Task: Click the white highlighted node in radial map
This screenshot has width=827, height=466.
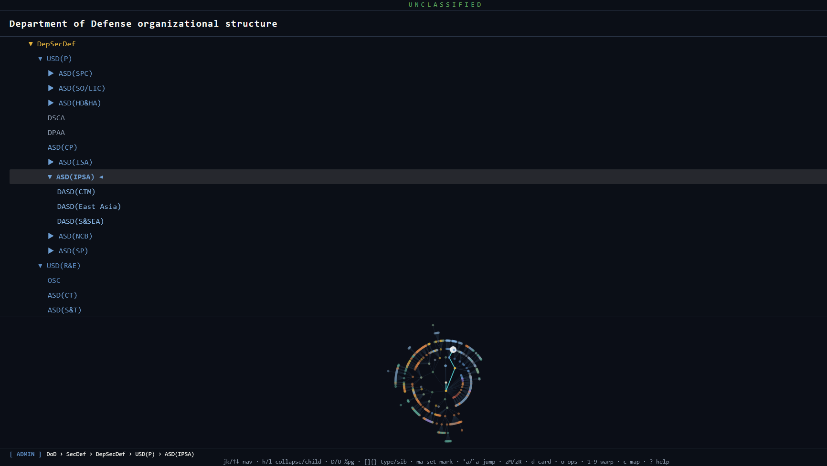Action: pyautogui.click(x=453, y=350)
